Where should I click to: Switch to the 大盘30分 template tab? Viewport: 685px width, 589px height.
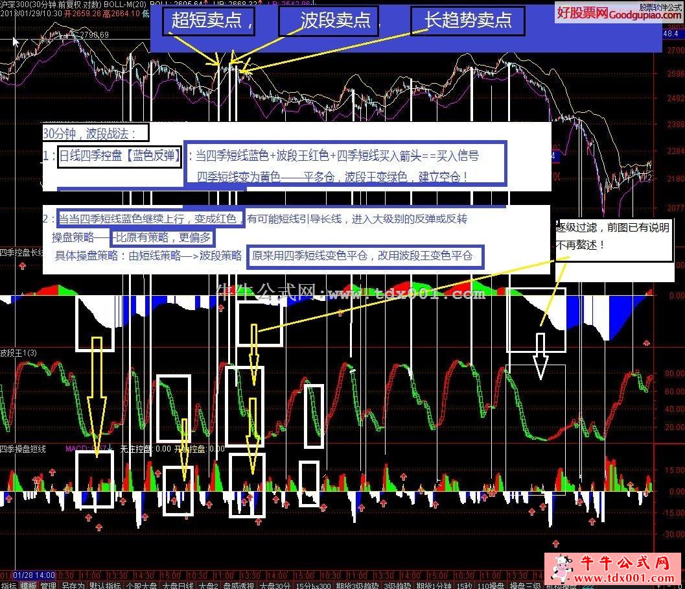click(x=275, y=586)
